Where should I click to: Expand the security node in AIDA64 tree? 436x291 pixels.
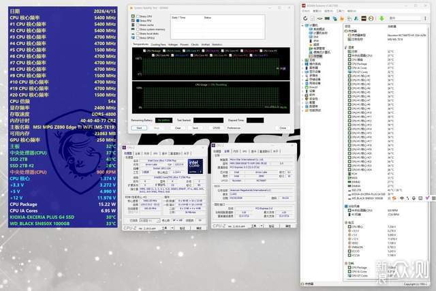tap(302, 99)
